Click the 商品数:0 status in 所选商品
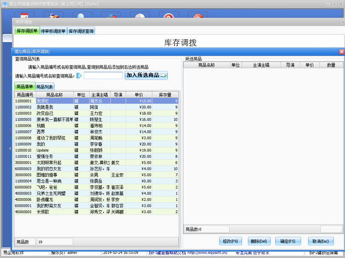Image resolution: width=345 pixels, height=258 pixels. coord(206,229)
